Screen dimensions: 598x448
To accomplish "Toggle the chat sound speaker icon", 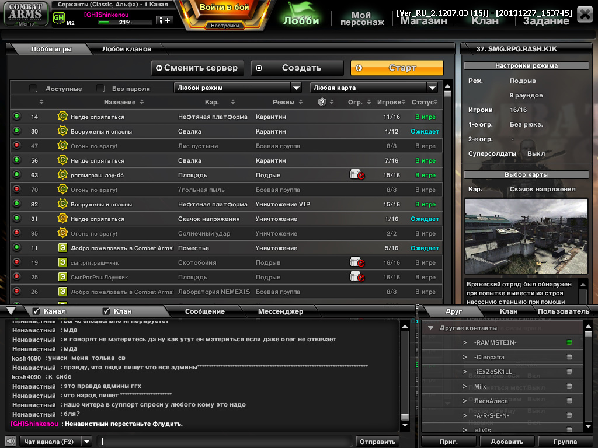I will tap(11, 441).
